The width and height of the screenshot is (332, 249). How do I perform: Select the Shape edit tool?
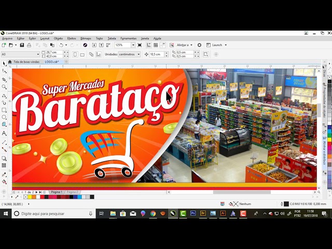tap(4, 71)
